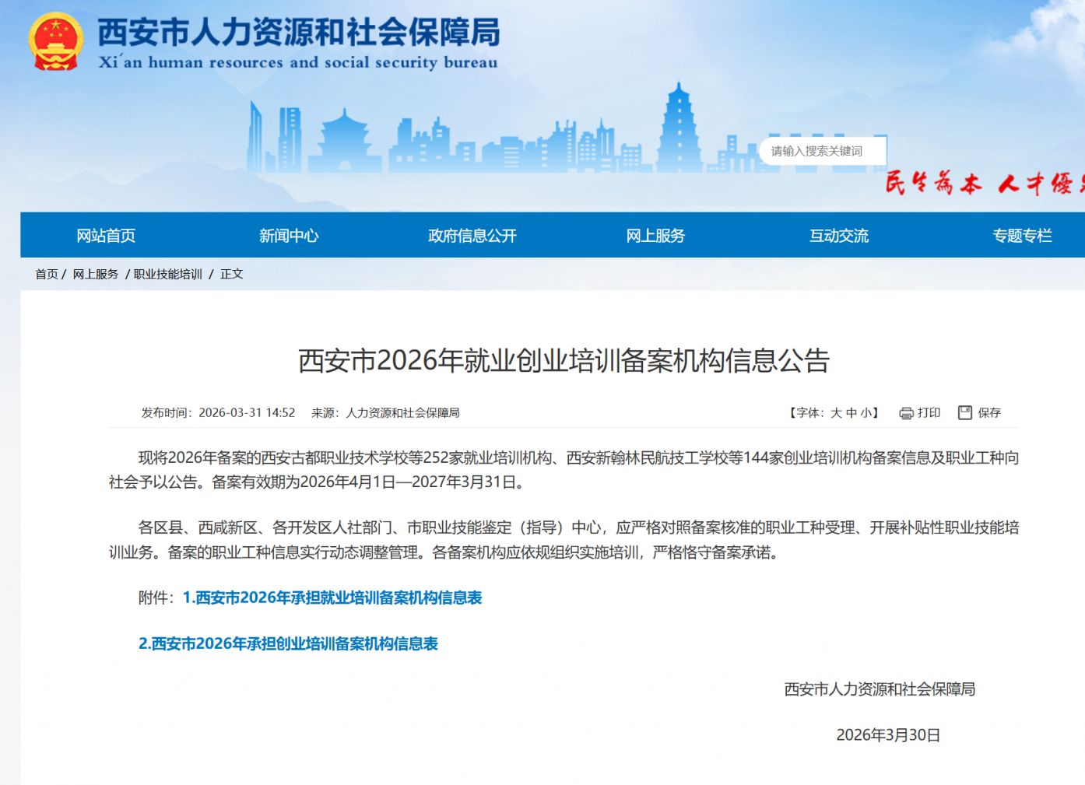Image resolution: width=1085 pixels, height=785 pixels.
Task: Click the 保存 text button
Action: point(989,413)
